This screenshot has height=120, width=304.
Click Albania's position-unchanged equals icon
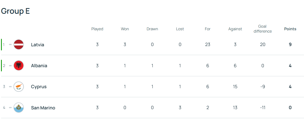coord(10,66)
